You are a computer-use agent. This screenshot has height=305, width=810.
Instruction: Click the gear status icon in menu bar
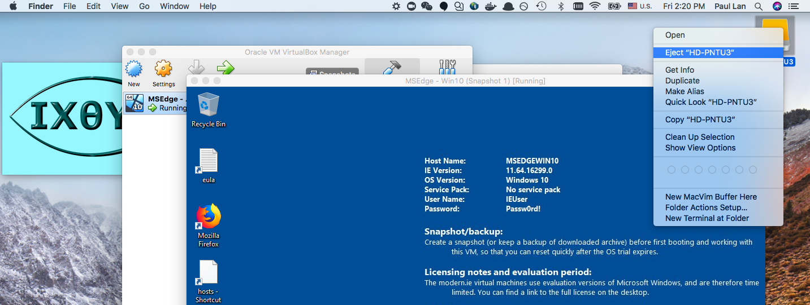click(x=396, y=6)
